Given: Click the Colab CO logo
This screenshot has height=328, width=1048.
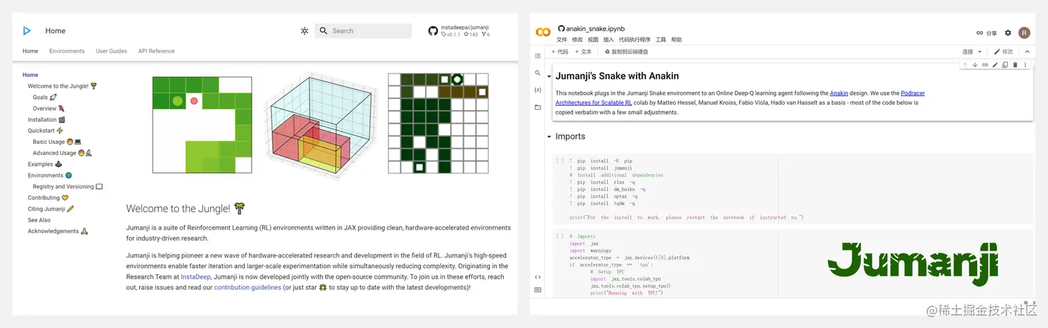Looking at the screenshot, I should coord(543,32).
